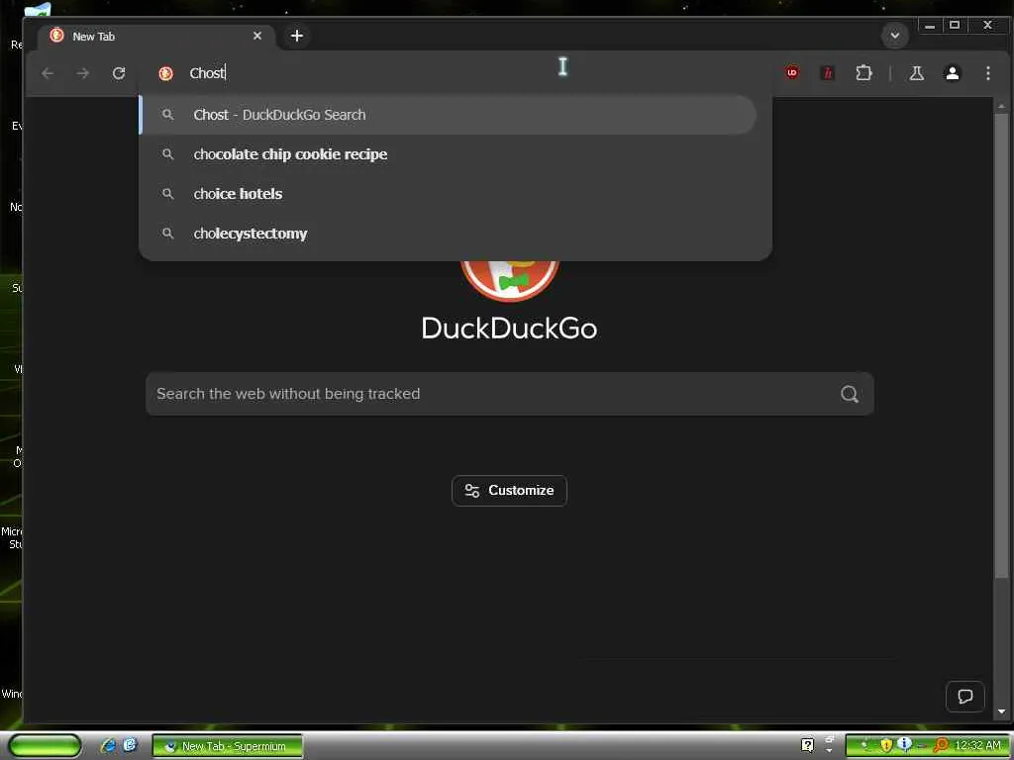Launch the second quick launch browser icon

[130, 746]
